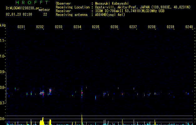
Task: Click the date stamp 02.01.23 02:30
Action: pyautogui.click(x=19, y=14)
